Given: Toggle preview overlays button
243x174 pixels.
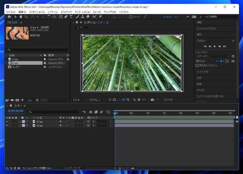Looking at the screenshot, I should [227, 61].
